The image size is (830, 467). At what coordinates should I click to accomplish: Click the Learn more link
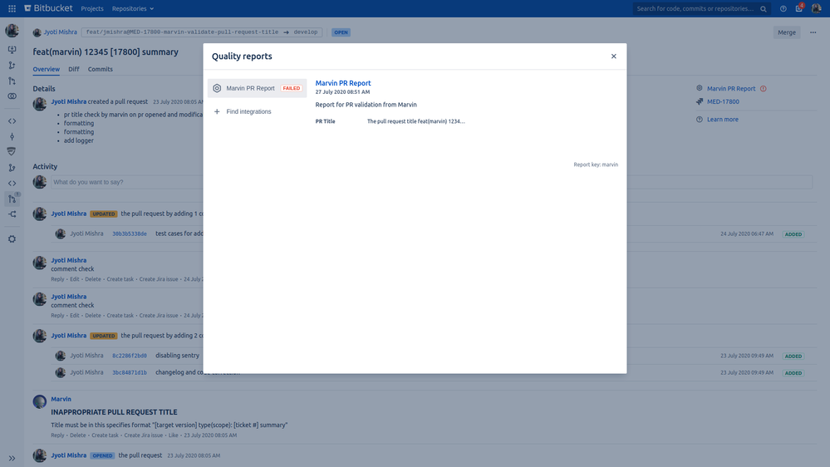point(723,120)
